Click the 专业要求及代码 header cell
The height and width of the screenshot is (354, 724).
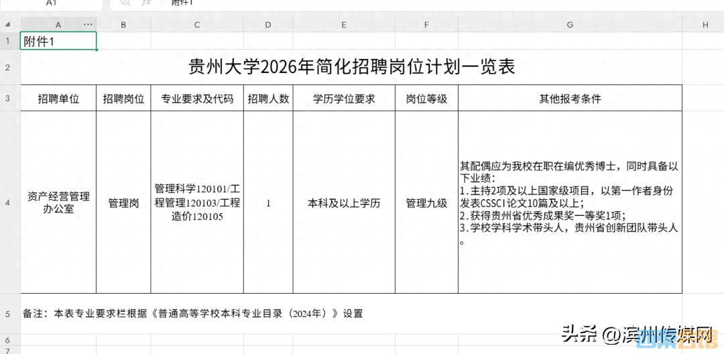tap(197, 99)
